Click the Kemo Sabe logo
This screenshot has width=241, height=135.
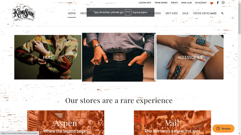coord(24,13)
